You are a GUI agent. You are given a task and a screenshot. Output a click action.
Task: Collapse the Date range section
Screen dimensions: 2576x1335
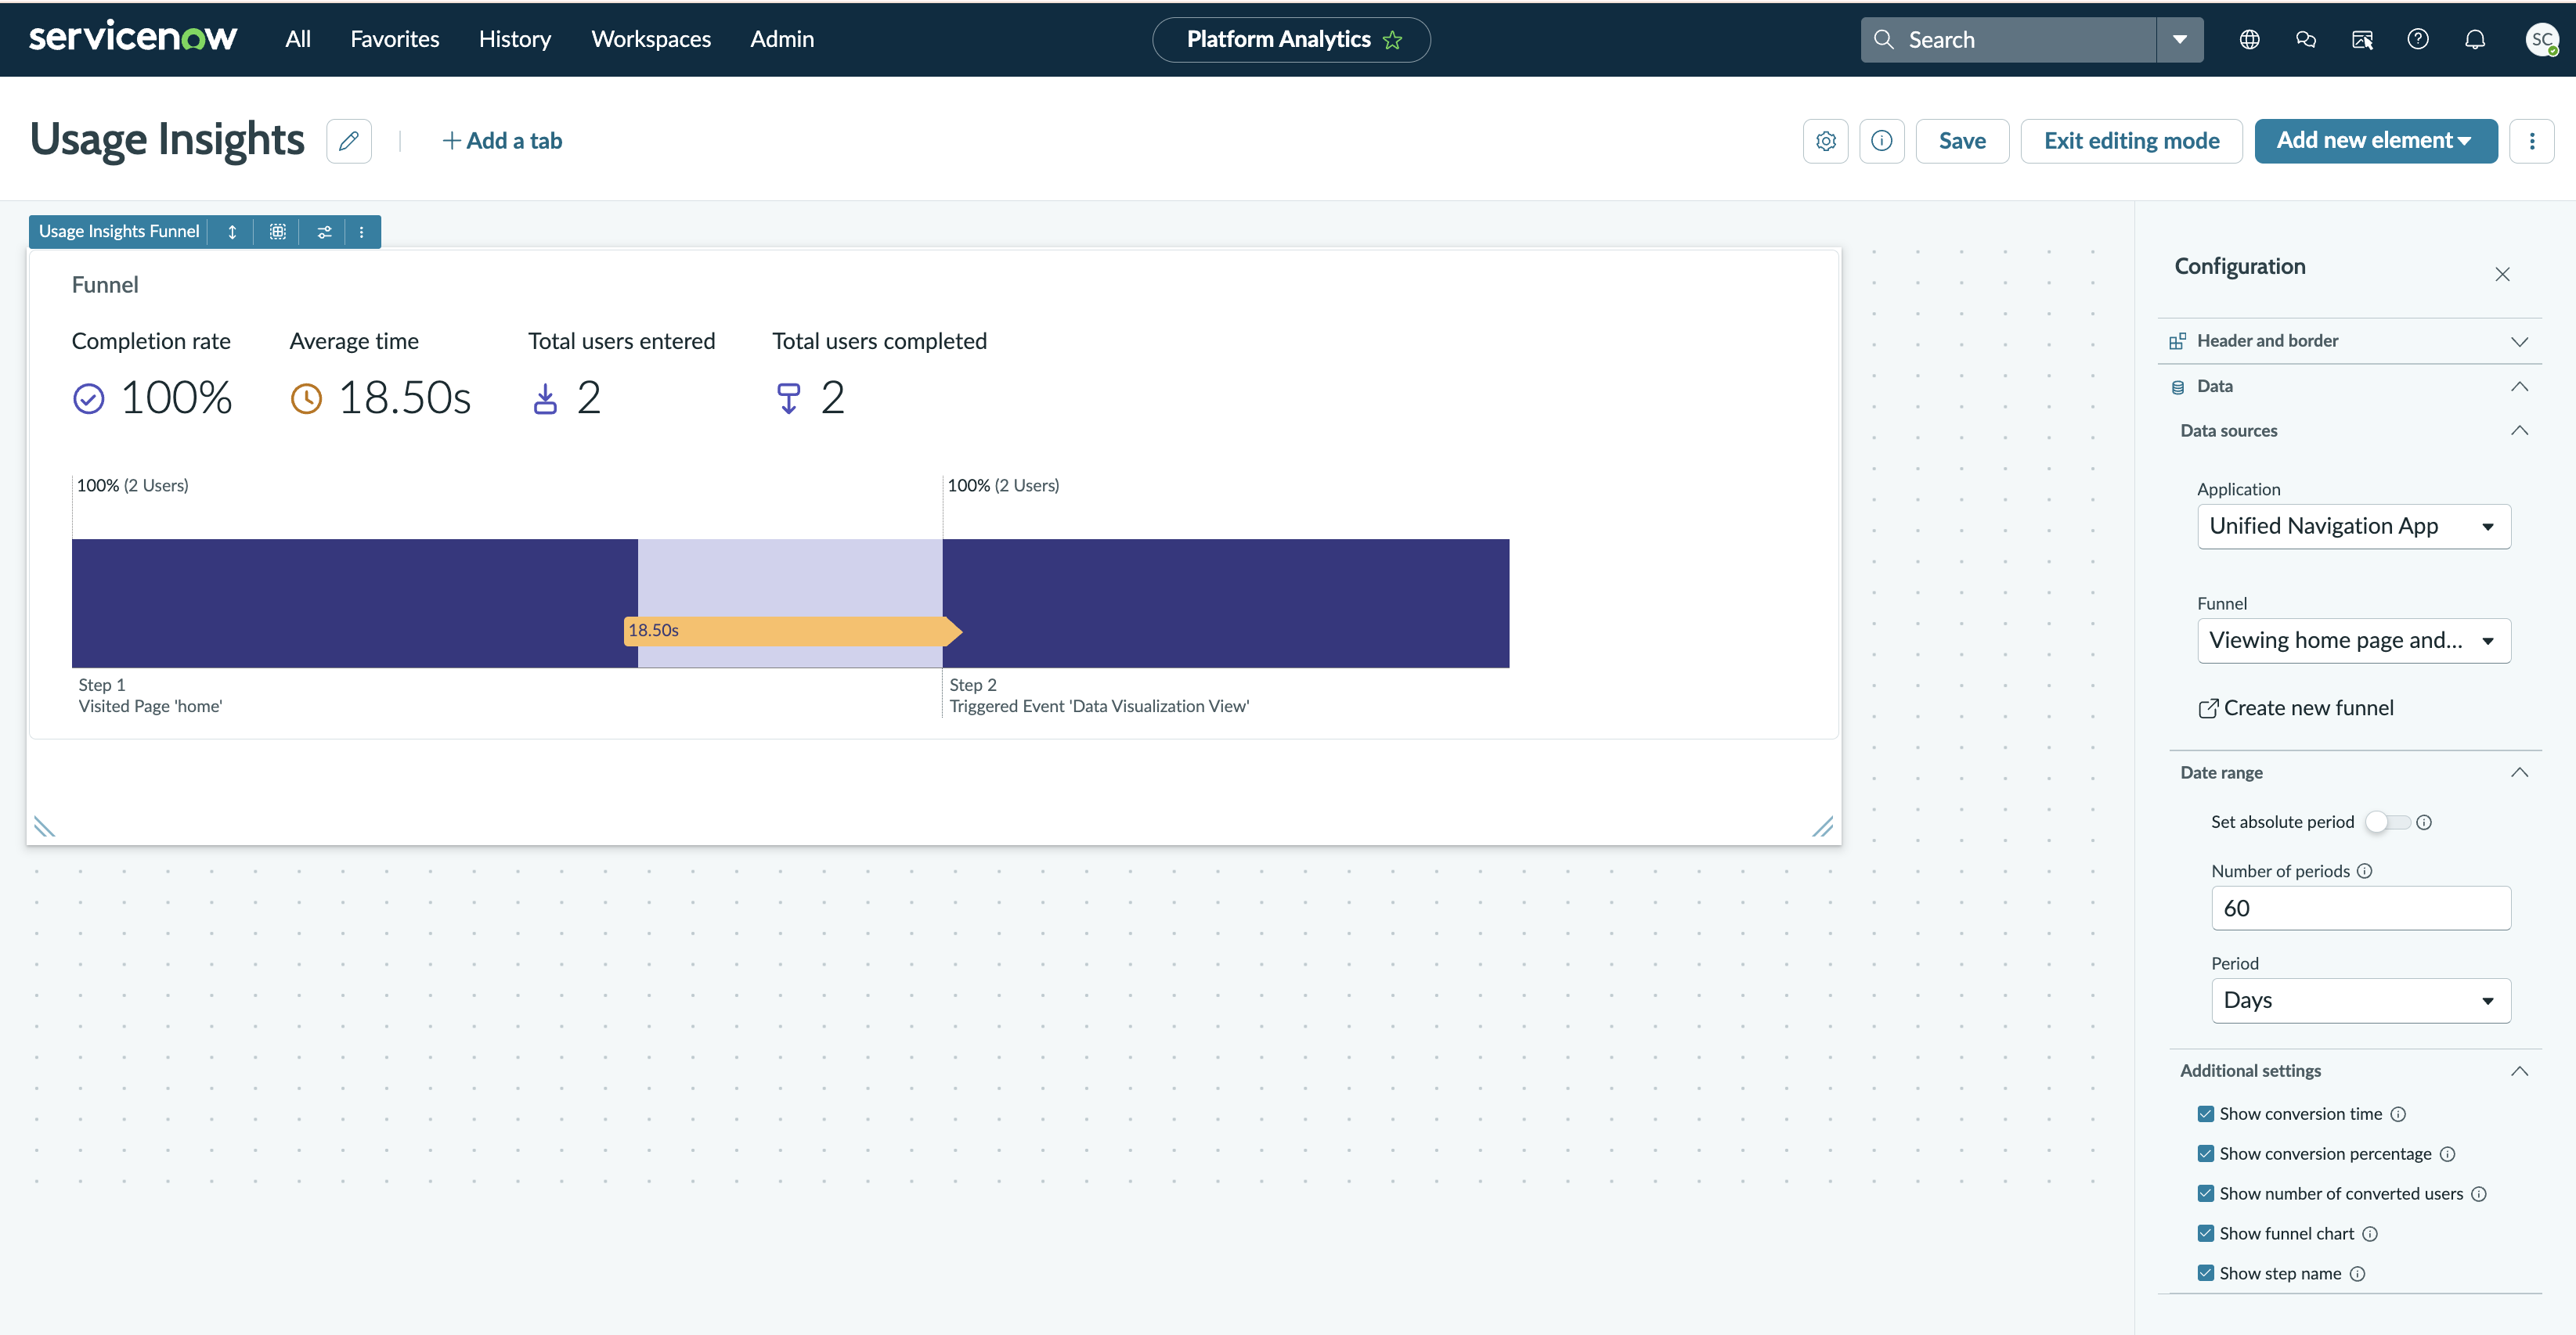(x=2355, y=772)
